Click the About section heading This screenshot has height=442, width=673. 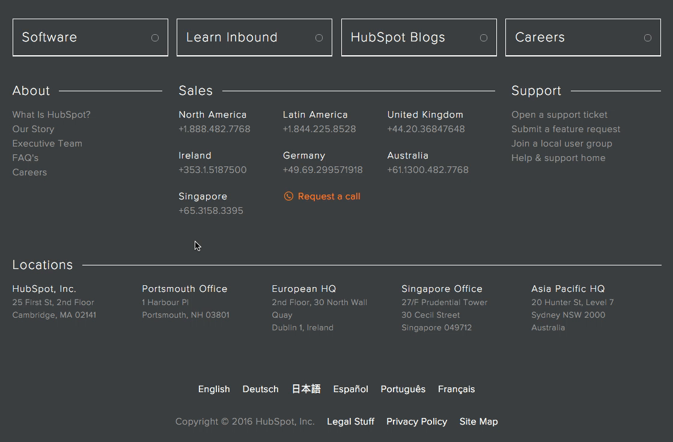tap(31, 91)
